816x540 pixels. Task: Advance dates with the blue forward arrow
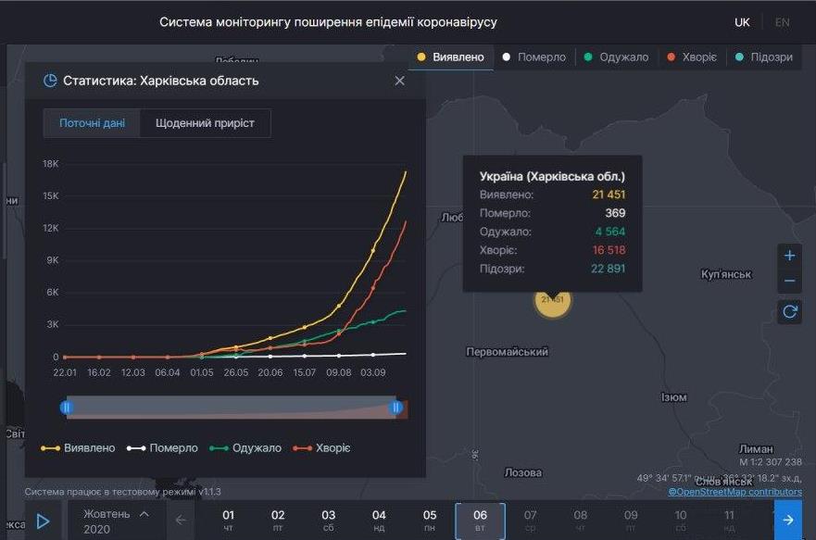click(786, 520)
